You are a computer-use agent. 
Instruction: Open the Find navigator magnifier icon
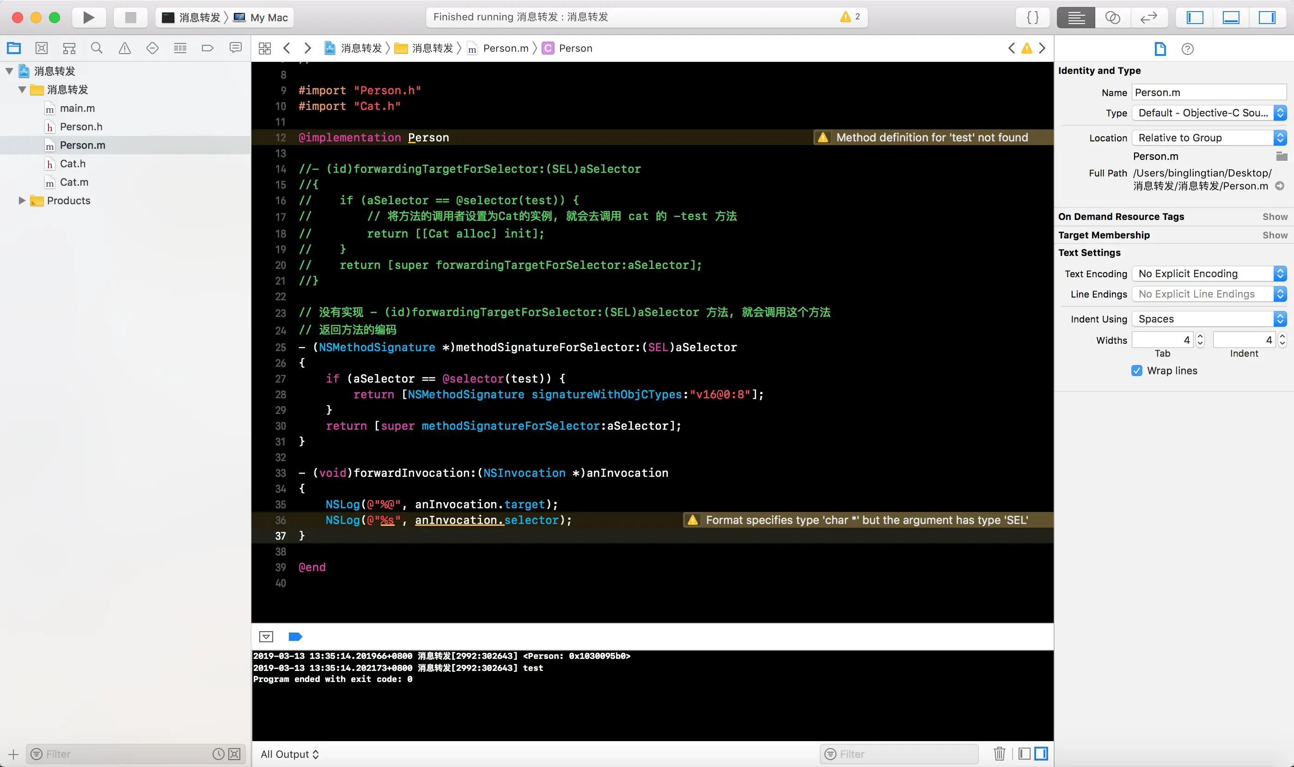[x=97, y=48]
